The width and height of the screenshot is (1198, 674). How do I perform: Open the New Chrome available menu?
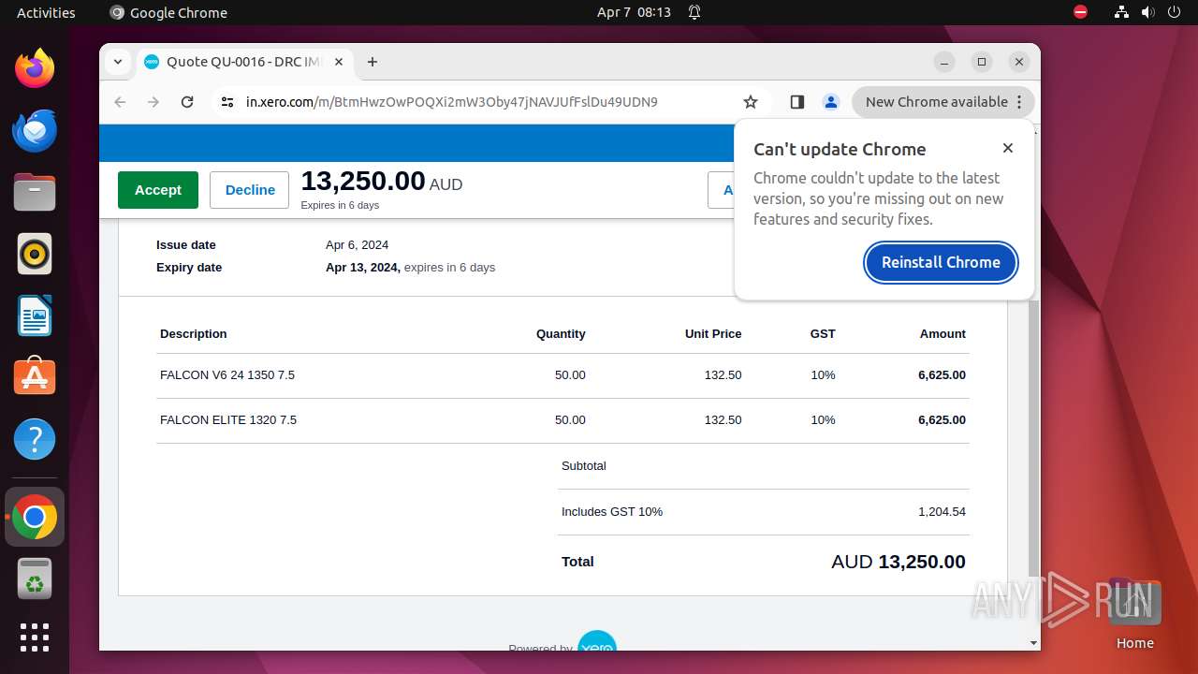click(x=943, y=102)
